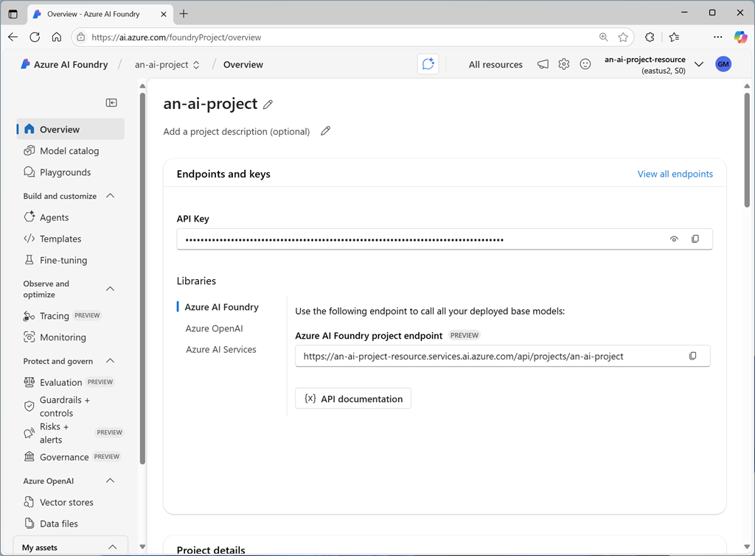
Task: Click the browser address bar URL
Action: point(176,37)
